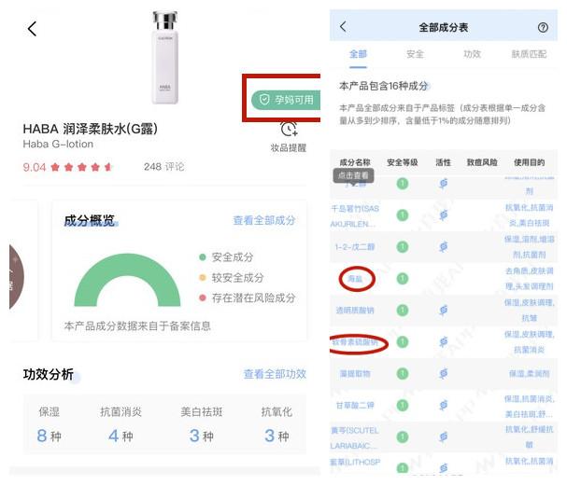Tap safety level badge for 千岛箬竹
Viewport: 567px width, 485px height.
402,215
